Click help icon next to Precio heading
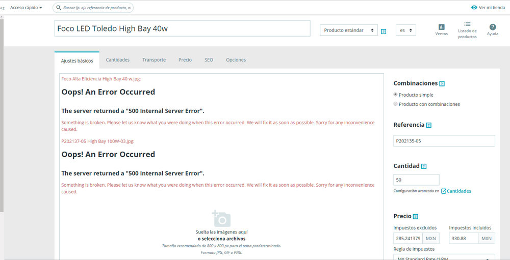 pos(415,217)
